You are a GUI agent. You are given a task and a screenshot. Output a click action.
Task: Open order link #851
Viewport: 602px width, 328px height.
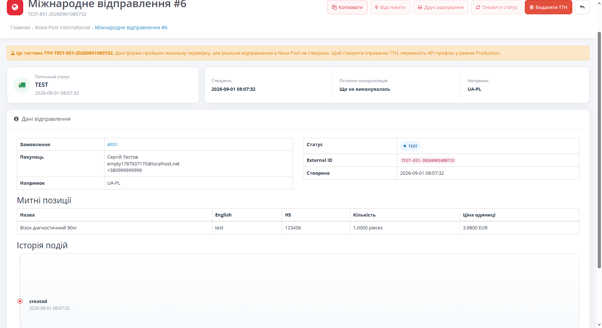coord(113,145)
